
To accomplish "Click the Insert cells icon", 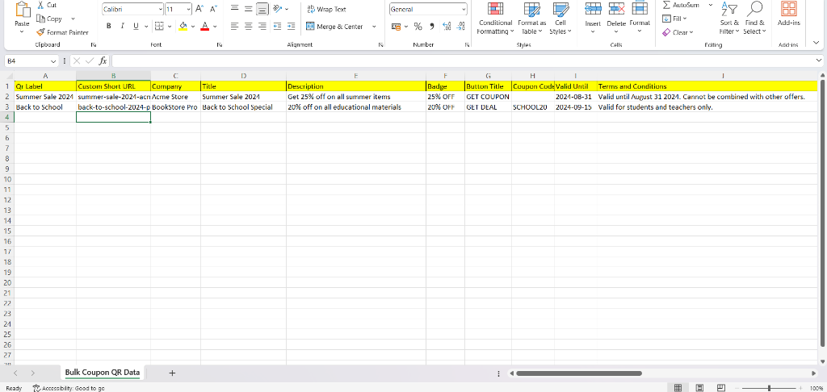I will point(593,9).
